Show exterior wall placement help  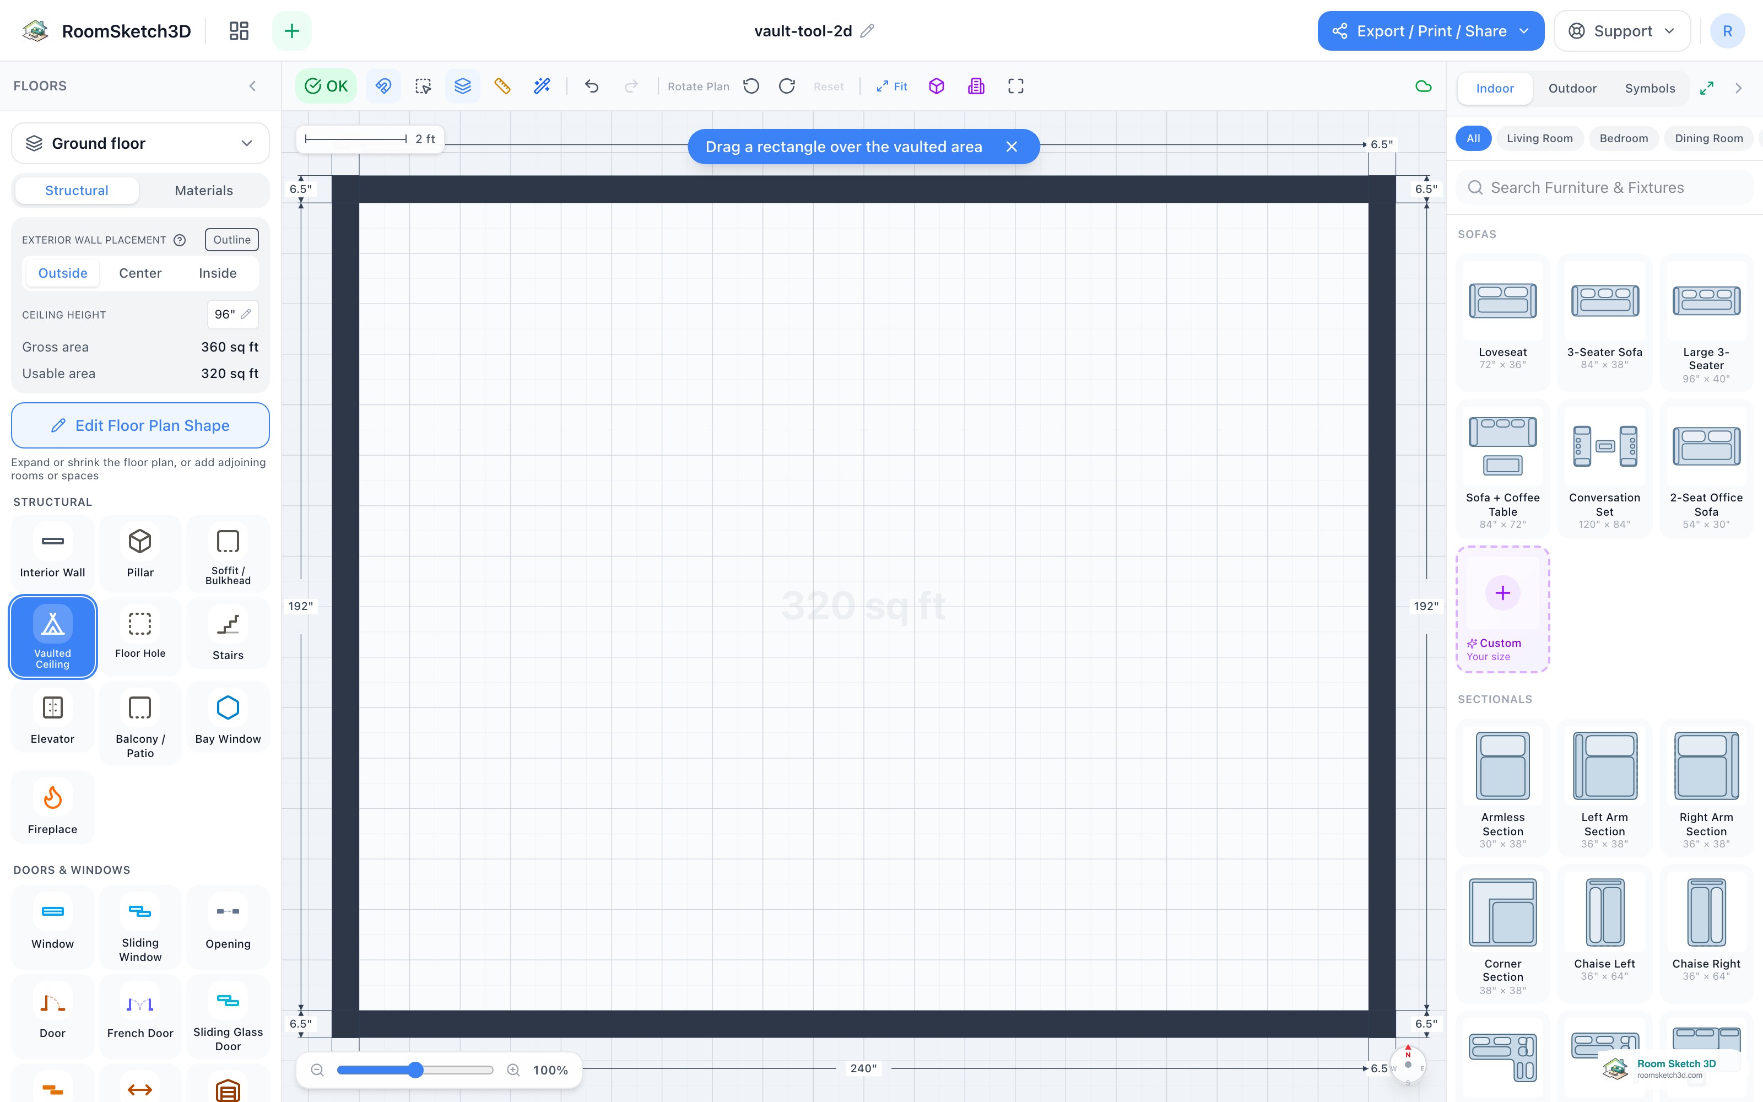click(x=179, y=240)
